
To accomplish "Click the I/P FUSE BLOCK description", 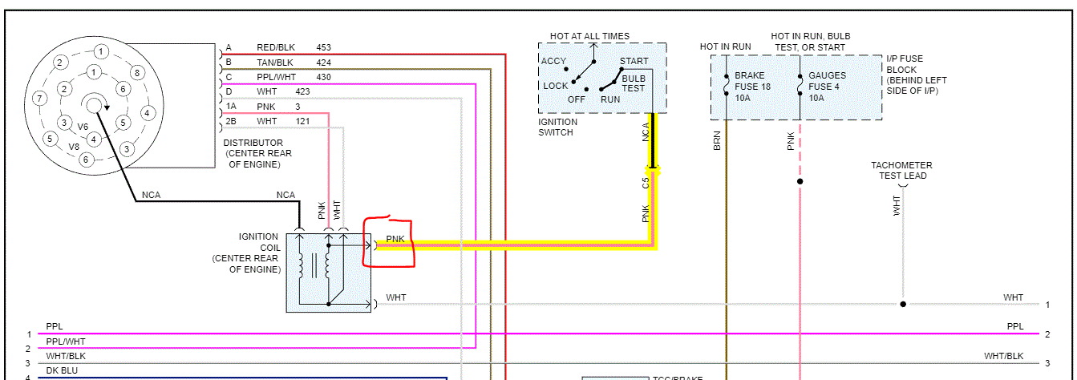I will pos(917,75).
